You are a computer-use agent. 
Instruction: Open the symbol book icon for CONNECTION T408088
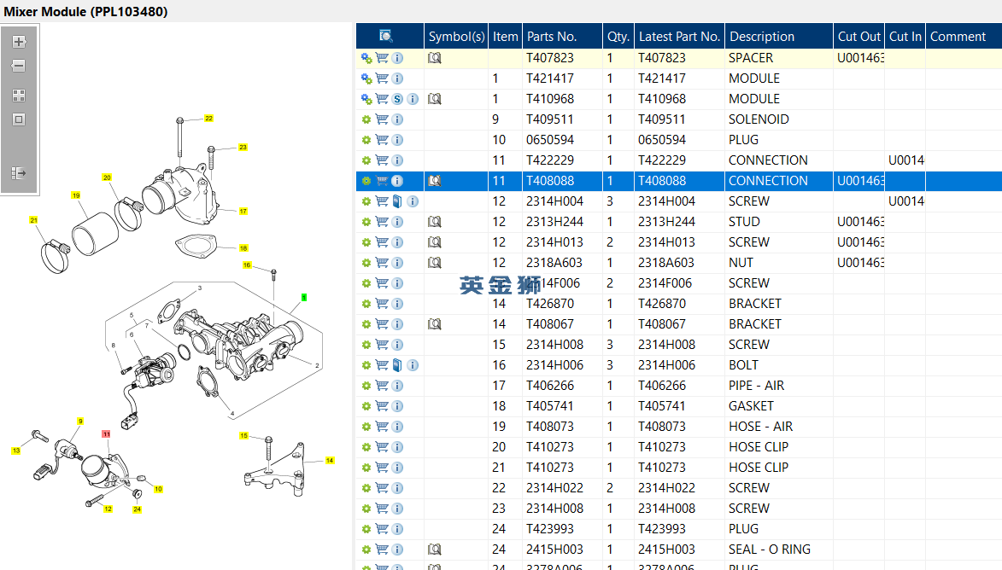(x=435, y=181)
